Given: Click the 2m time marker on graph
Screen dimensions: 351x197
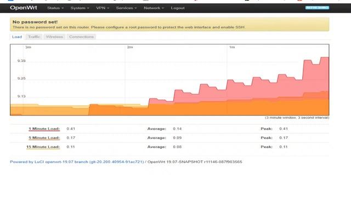Looking at the screenshot, I should (x=130, y=47).
